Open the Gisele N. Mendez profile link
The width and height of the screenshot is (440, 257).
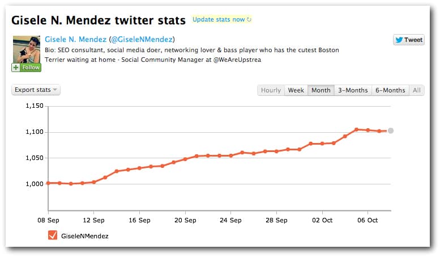(x=75, y=39)
